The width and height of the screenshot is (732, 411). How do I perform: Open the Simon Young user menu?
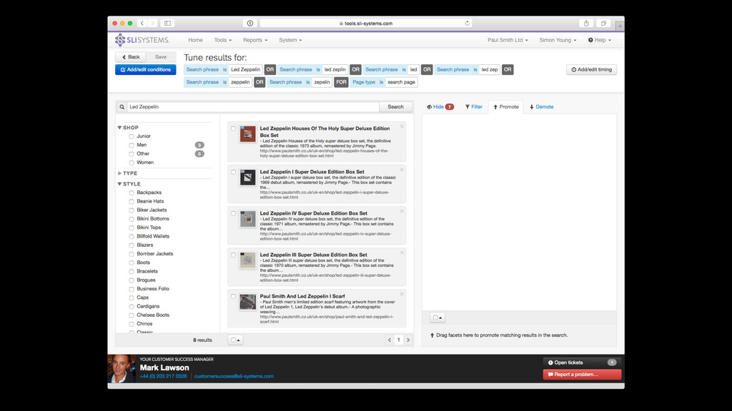(x=558, y=40)
